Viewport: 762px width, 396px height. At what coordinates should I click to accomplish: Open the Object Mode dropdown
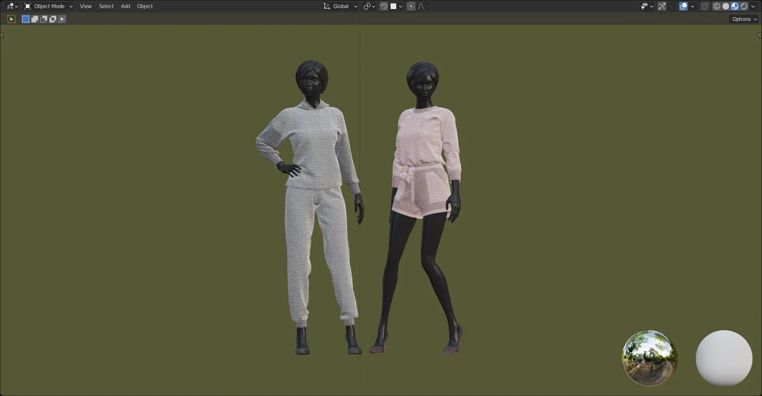[x=49, y=6]
